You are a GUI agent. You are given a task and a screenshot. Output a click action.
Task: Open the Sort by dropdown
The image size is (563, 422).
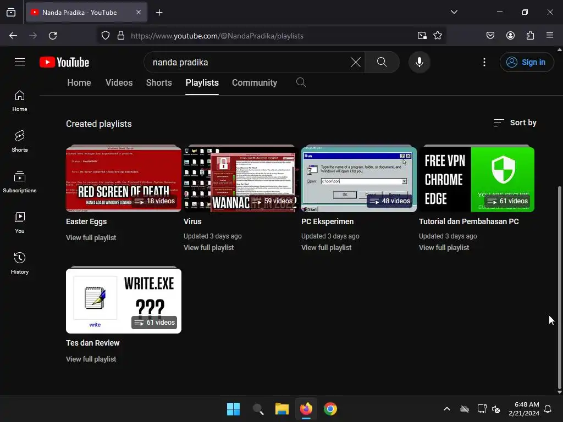click(x=515, y=123)
